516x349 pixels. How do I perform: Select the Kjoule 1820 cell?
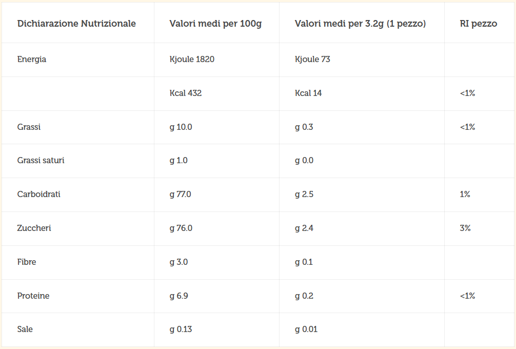(x=192, y=59)
